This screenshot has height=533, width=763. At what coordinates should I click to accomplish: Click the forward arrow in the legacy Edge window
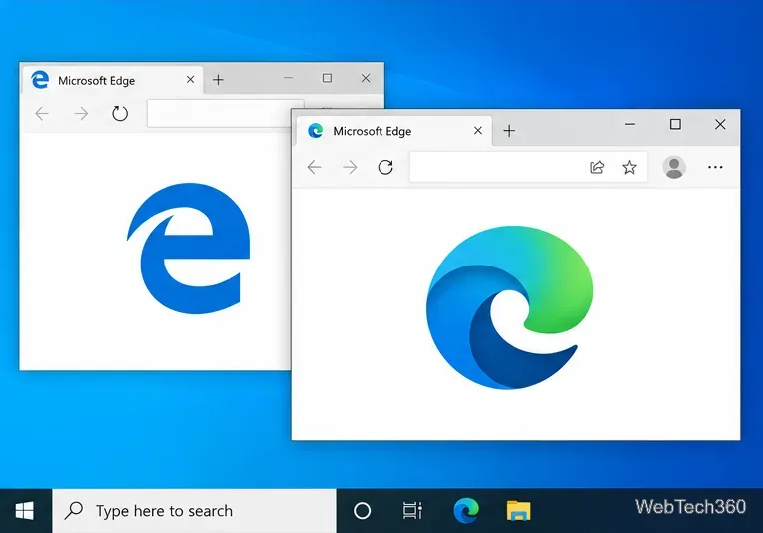81,114
